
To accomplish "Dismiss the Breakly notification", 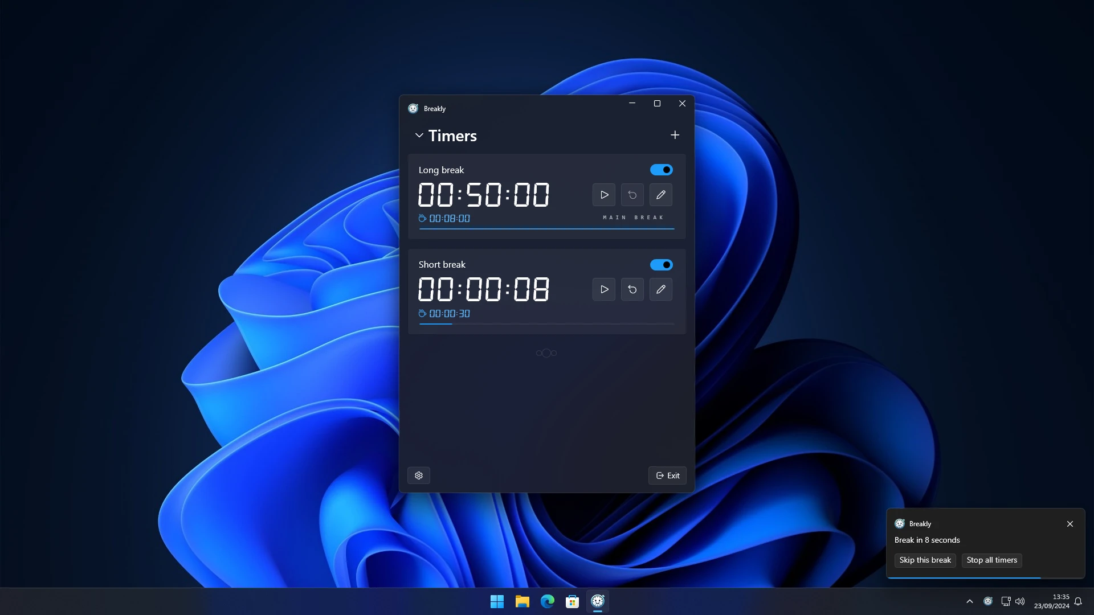I will pos(1070,524).
